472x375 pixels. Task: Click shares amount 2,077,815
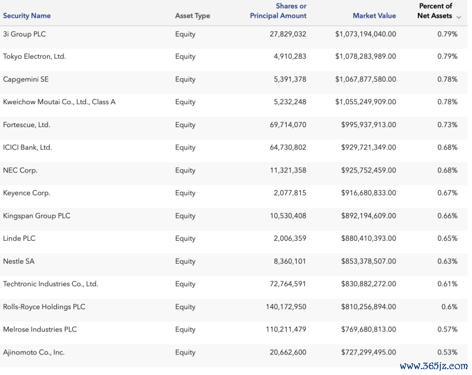290,193
